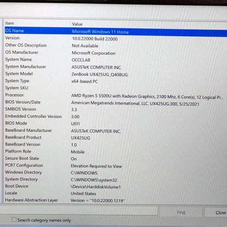Click the Secure Boot value On

pos(74,159)
